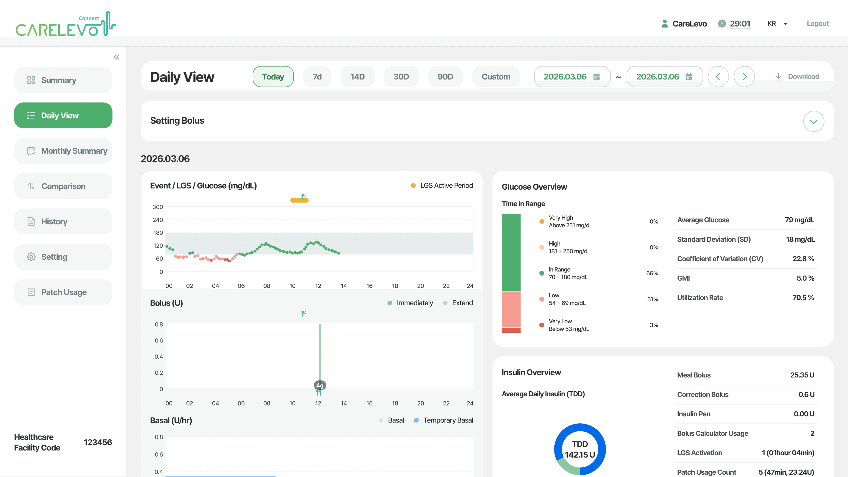Toggle the Extend bolus legend
The width and height of the screenshot is (848, 477).
(x=458, y=303)
